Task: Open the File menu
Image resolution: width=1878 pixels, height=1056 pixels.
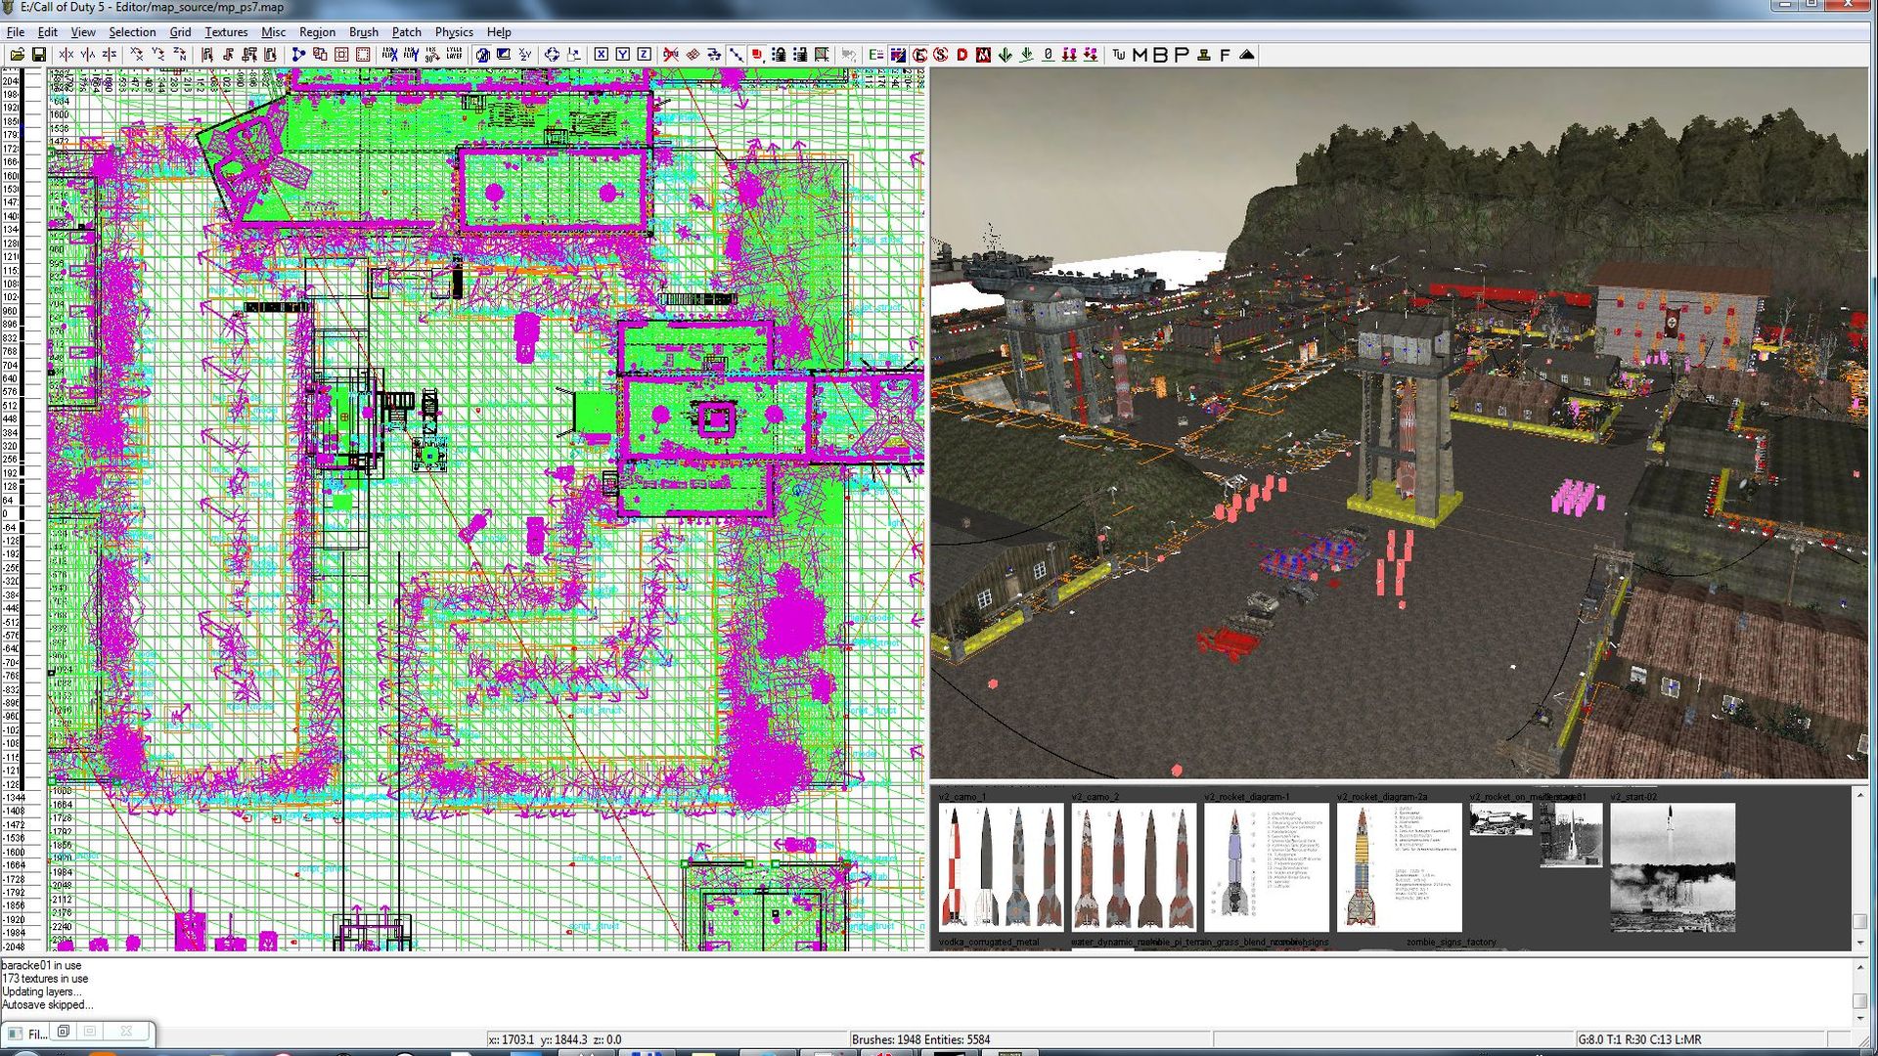Action: click(16, 32)
